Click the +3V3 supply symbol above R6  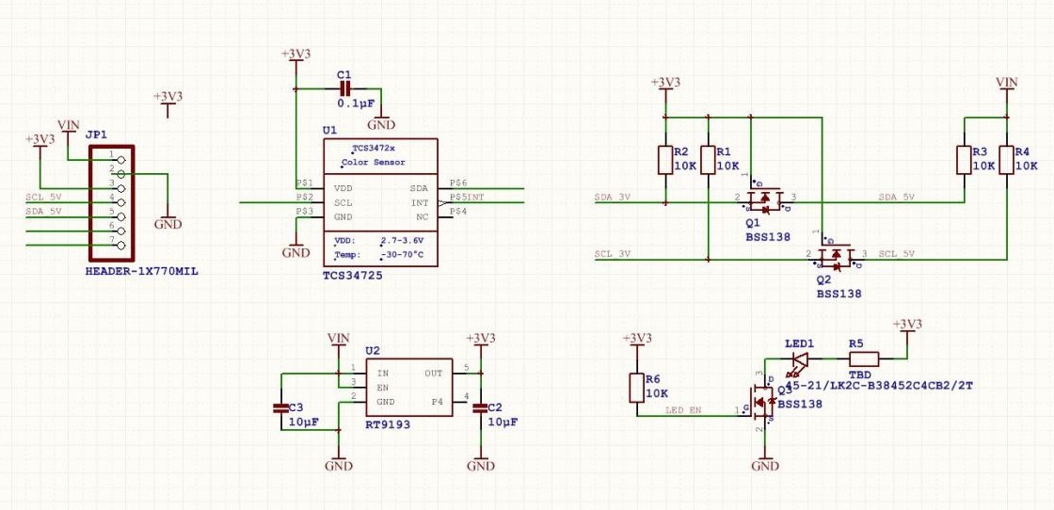pyautogui.click(x=636, y=338)
